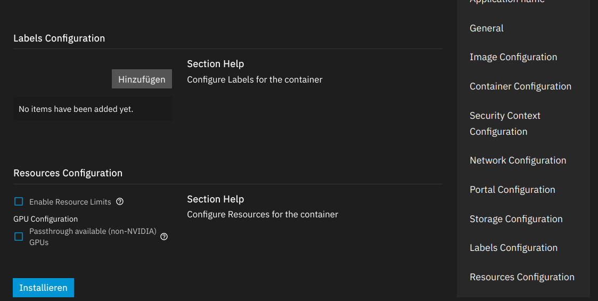Go to Resources Configuration in right sidebar
Viewport: 598px width, 301px height.
(522, 277)
